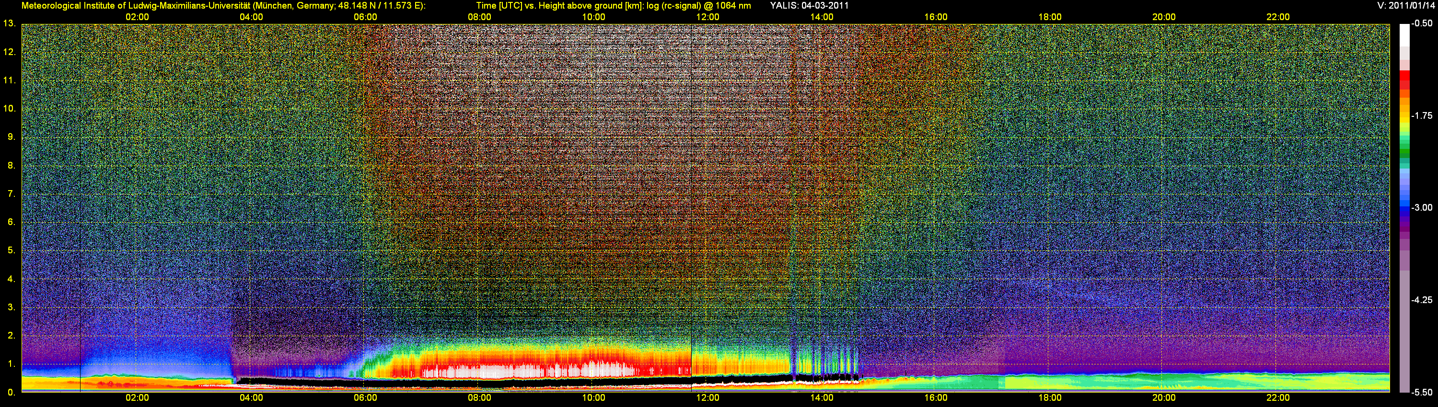The image size is (1438, 407).
Task: Click the -5.50 color scale value
Action: click(x=1422, y=393)
